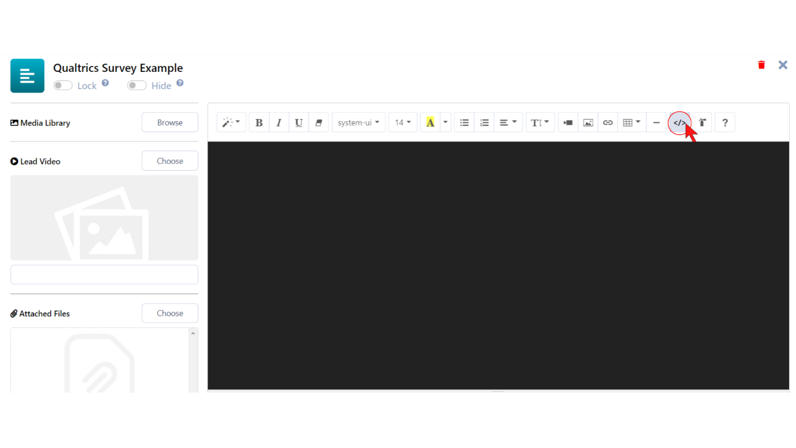Insert a numbered list

click(x=484, y=122)
